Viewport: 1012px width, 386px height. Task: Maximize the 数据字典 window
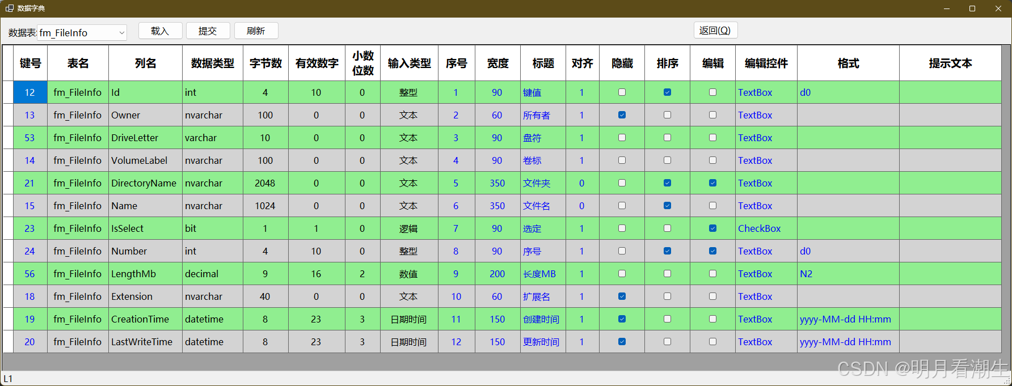[972, 9]
